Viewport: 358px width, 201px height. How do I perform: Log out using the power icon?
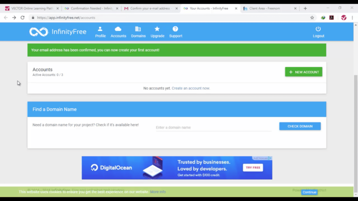pyautogui.click(x=318, y=32)
